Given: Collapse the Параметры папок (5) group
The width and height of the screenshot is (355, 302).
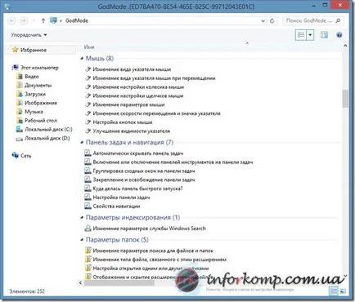Looking at the screenshot, I should (x=82, y=240).
